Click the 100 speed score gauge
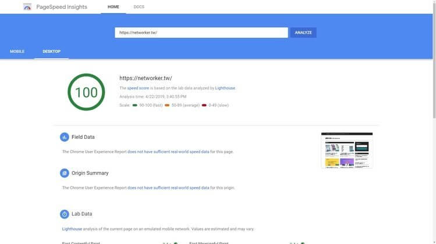This screenshot has height=244, width=436. tap(86, 92)
